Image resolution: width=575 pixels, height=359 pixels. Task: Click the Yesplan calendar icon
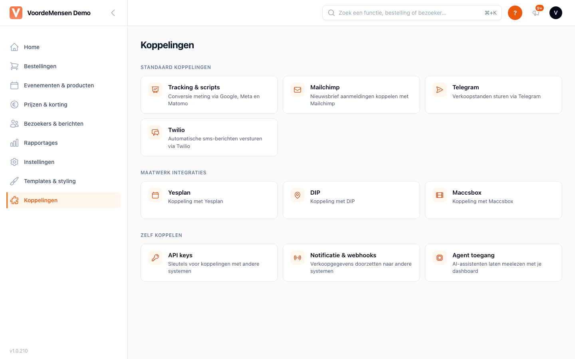155,195
